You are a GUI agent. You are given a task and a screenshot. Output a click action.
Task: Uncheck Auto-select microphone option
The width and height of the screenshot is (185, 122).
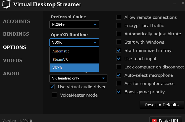tap(119, 75)
